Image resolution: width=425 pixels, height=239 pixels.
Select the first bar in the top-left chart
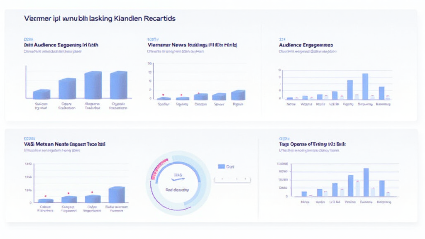coord(42,94)
